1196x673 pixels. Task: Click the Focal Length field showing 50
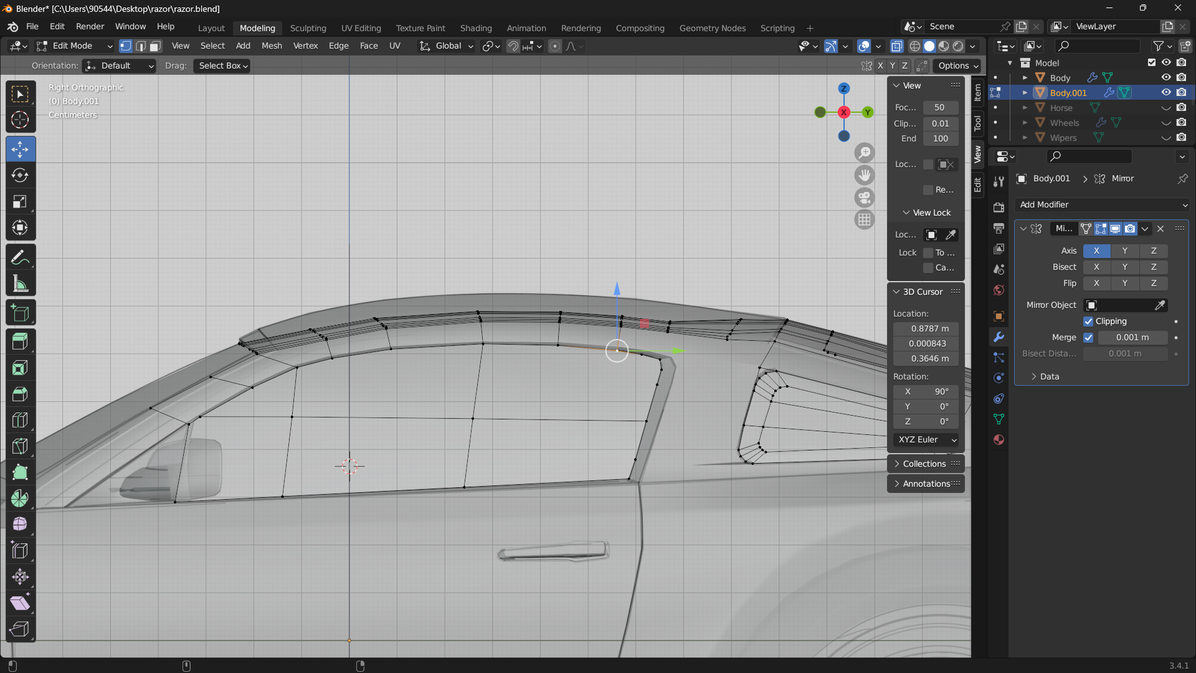coord(940,107)
